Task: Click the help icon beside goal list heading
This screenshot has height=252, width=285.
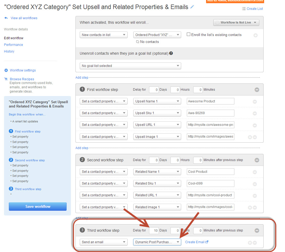Action: [x=171, y=53]
